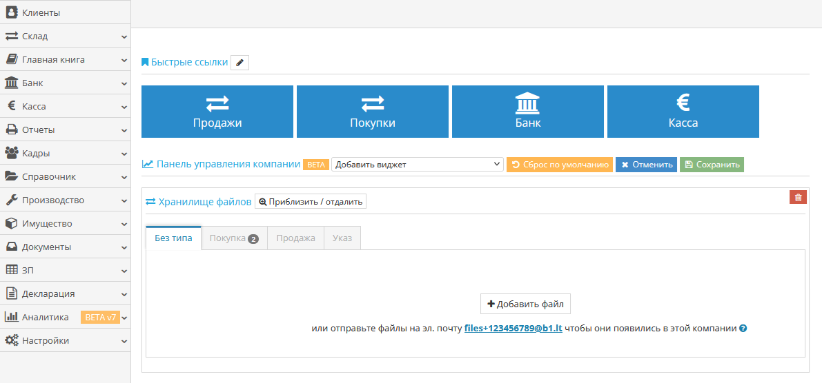
Task: Expand Настройки sidebar menu
Action: pyautogui.click(x=65, y=340)
